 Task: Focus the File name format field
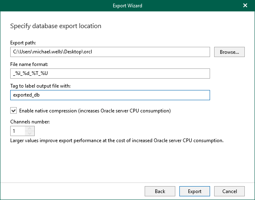pos(110,73)
